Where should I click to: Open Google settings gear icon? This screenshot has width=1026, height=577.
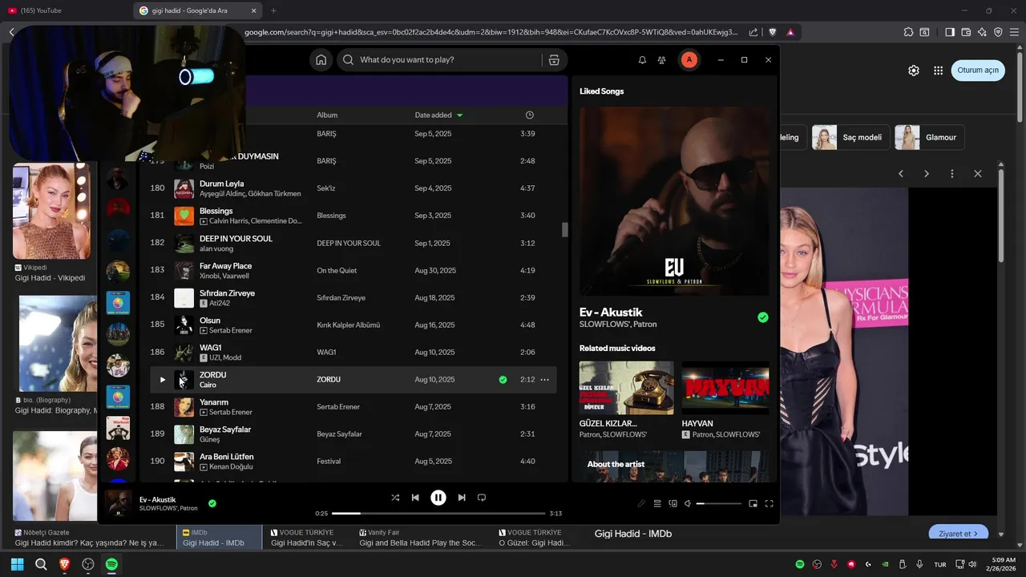[x=914, y=71]
